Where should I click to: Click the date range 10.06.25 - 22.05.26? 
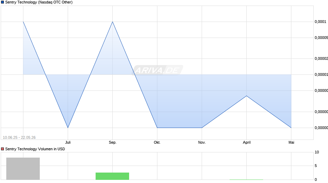click(x=19, y=137)
